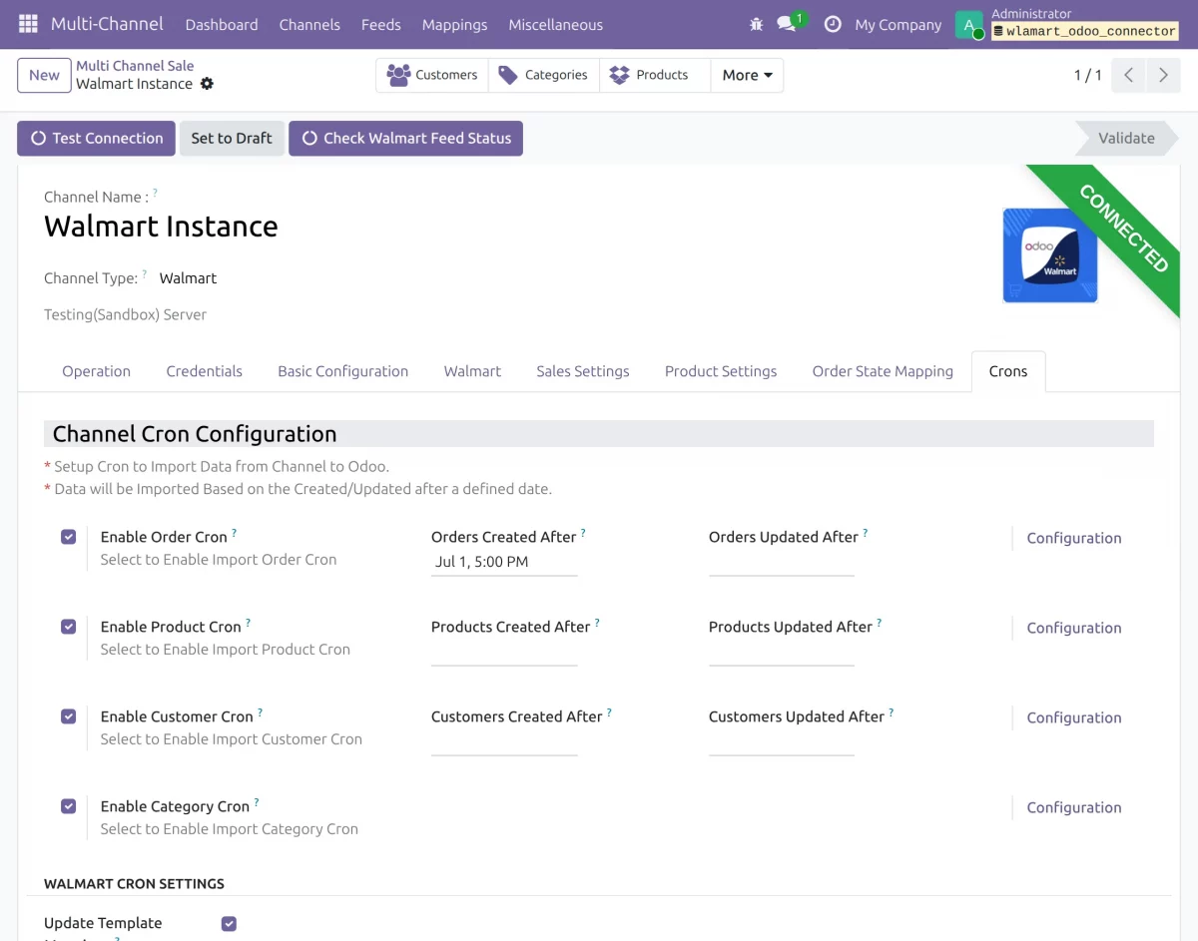Open the Channels menu

(x=309, y=24)
